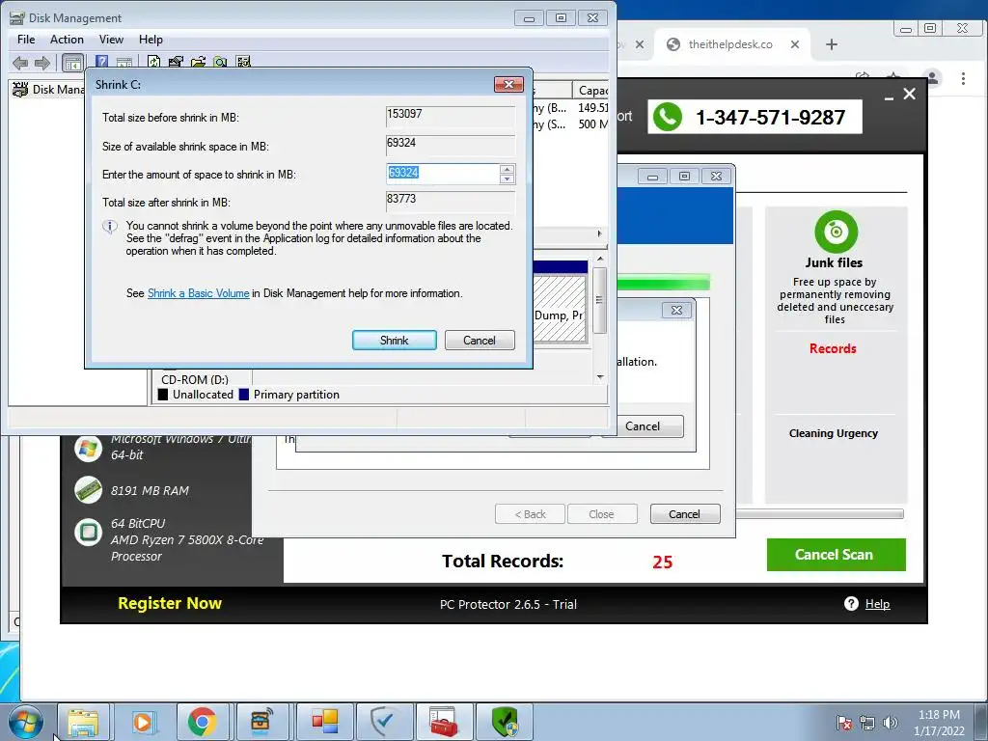Click the Forward arrow in Disk Management toolbar
The height and width of the screenshot is (741, 988).
pos(42,63)
